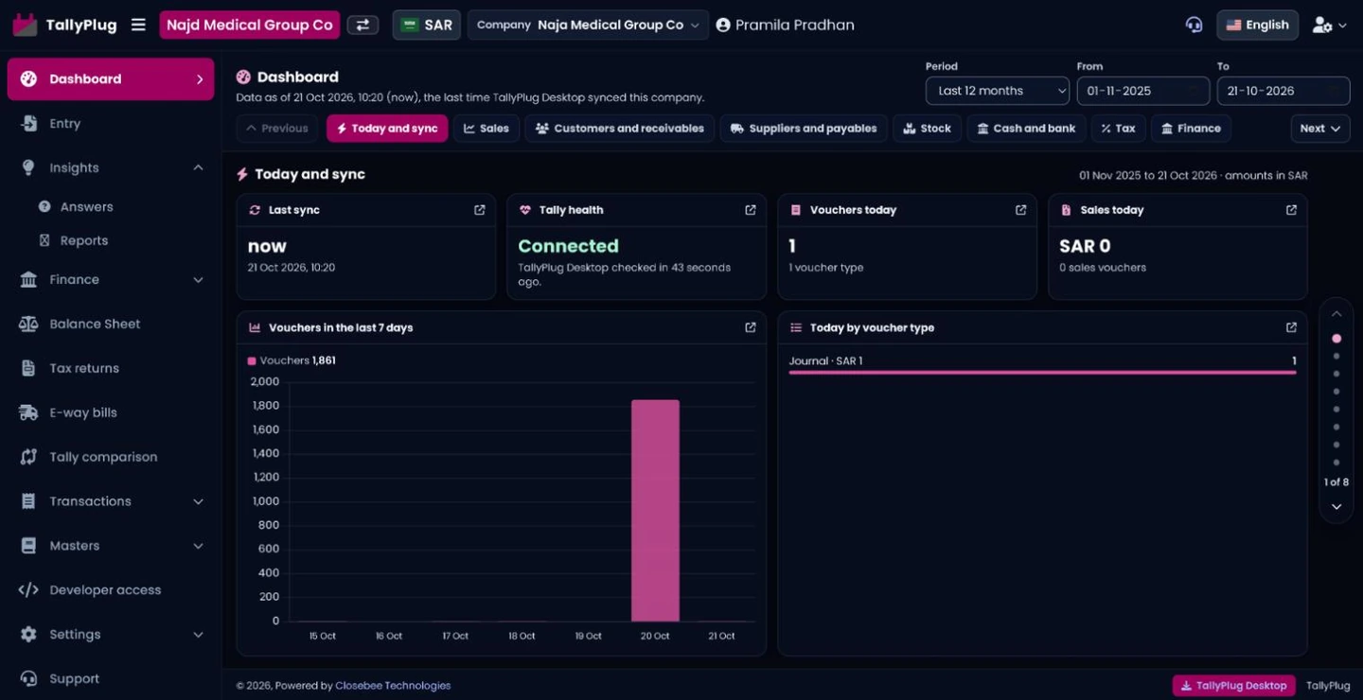Switch to Customers and receivables tab
The height and width of the screenshot is (700, 1363).
(x=620, y=129)
